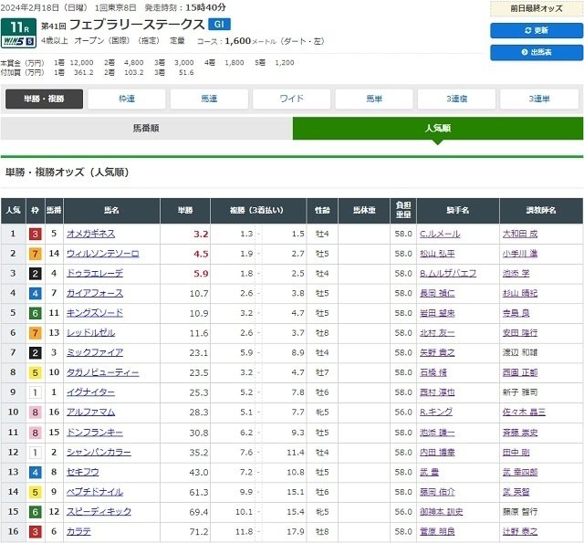Open jockey link R.キング

[x=436, y=412]
